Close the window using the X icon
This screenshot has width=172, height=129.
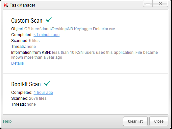[160, 4]
